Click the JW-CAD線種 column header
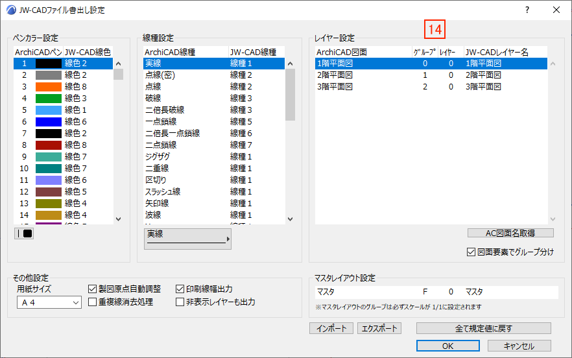 (256, 52)
